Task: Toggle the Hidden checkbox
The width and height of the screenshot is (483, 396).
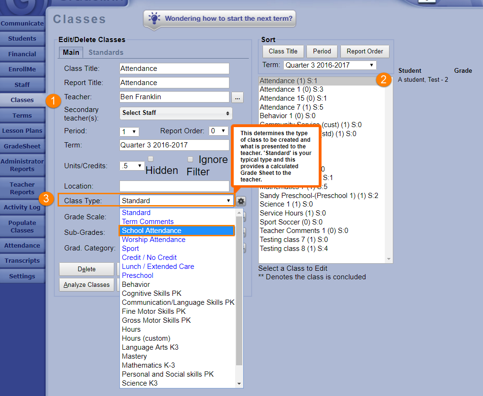Action: 151,159
